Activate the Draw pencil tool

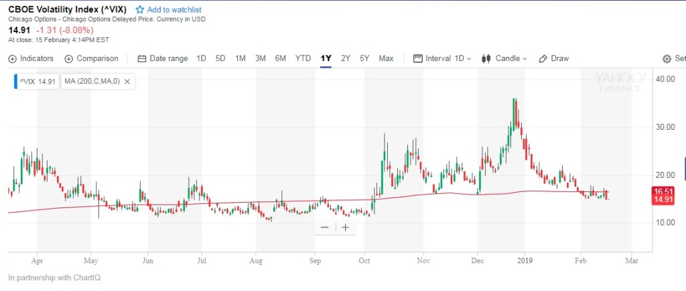coord(554,59)
